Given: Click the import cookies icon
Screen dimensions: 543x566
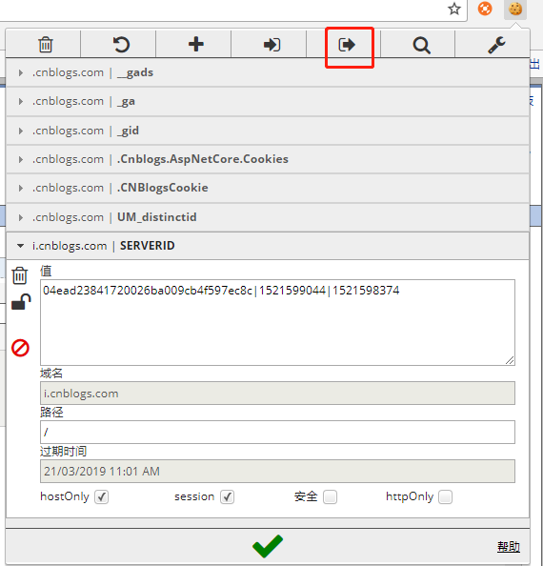Looking at the screenshot, I should (271, 45).
